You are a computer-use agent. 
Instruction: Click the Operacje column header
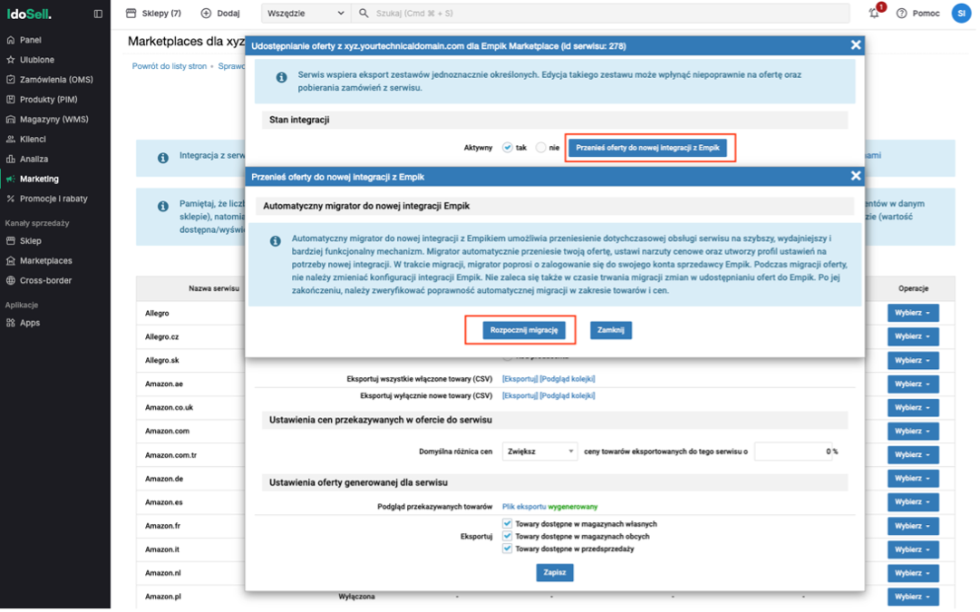913,289
